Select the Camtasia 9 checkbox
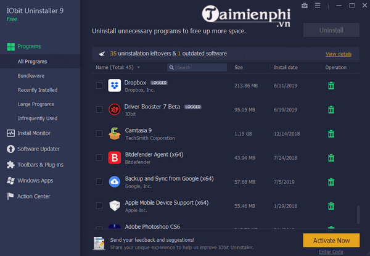 (x=99, y=133)
